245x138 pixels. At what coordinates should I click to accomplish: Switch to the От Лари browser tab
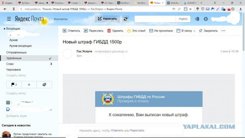point(108,3)
